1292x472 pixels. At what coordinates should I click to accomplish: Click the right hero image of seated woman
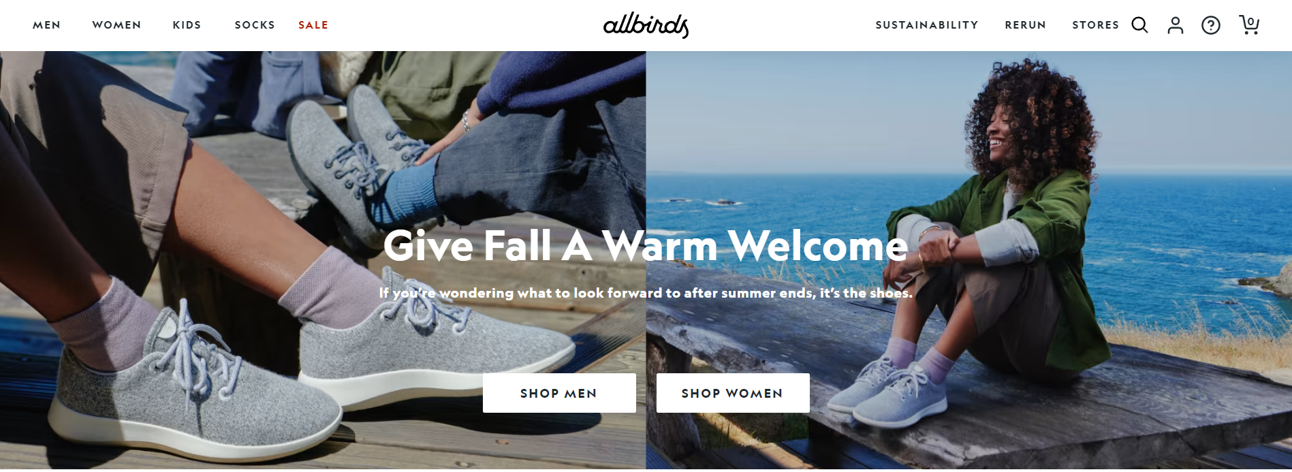(968, 260)
